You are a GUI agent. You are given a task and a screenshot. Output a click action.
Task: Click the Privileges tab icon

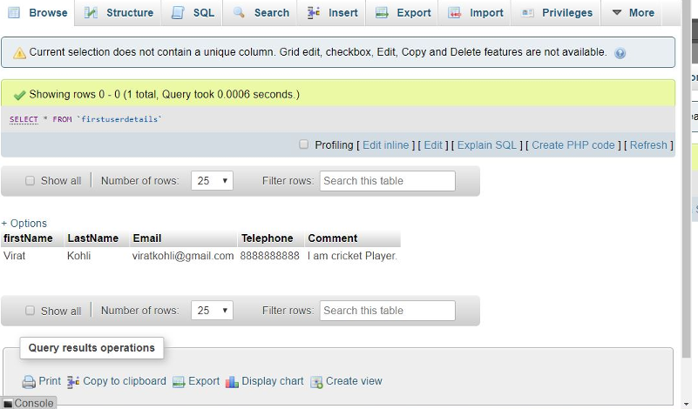[x=527, y=12]
